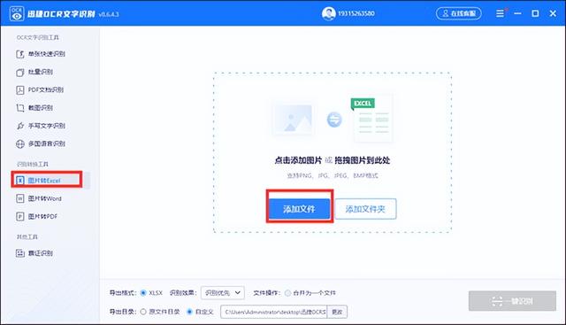Click the image to Word icon
This screenshot has height=325, width=566.
pos(20,198)
